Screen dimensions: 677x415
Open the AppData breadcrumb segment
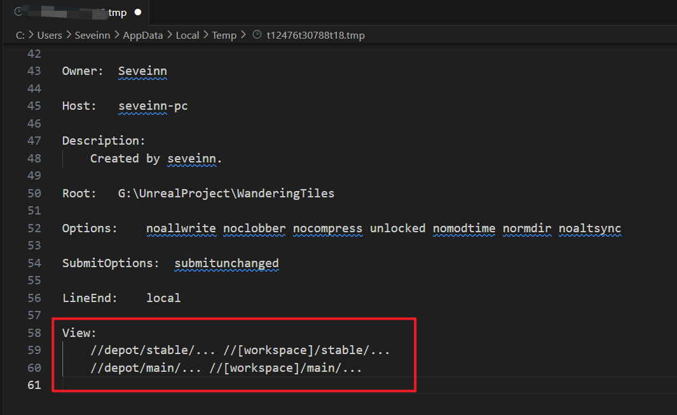143,36
